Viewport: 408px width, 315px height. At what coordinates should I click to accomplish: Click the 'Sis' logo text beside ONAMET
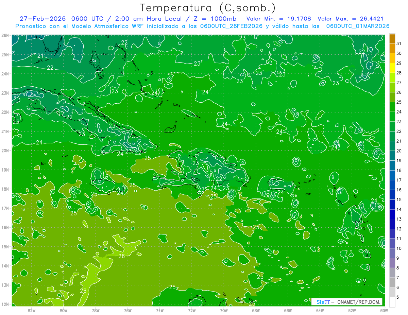click(320, 302)
